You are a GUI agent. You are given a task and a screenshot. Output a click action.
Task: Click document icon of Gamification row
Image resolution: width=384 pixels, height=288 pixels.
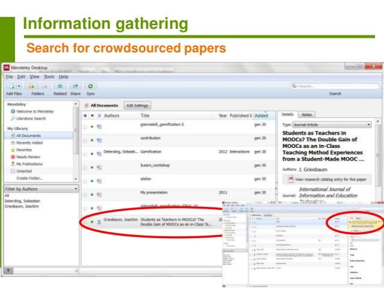point(99,154)
